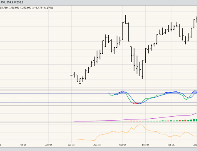
Task: Click the 'C353.900' close price readout
Action: pos(26,8)
